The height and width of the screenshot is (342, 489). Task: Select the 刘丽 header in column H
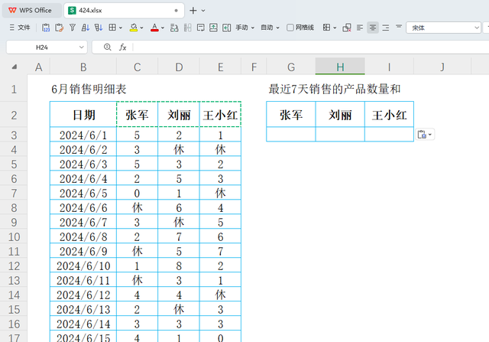point(340,115)
